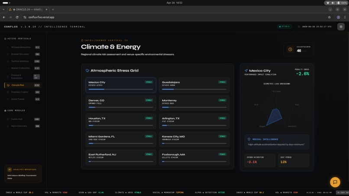This screenshot has width=349, height=196.
Task: Click the cloud icon beside Atmospheric Stress Grid
Action: pyautogui.click(x=87, y=71)
